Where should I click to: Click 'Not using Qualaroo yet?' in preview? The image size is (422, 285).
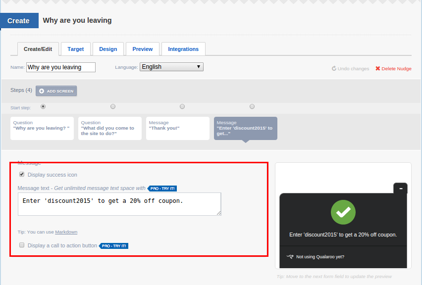320,257
